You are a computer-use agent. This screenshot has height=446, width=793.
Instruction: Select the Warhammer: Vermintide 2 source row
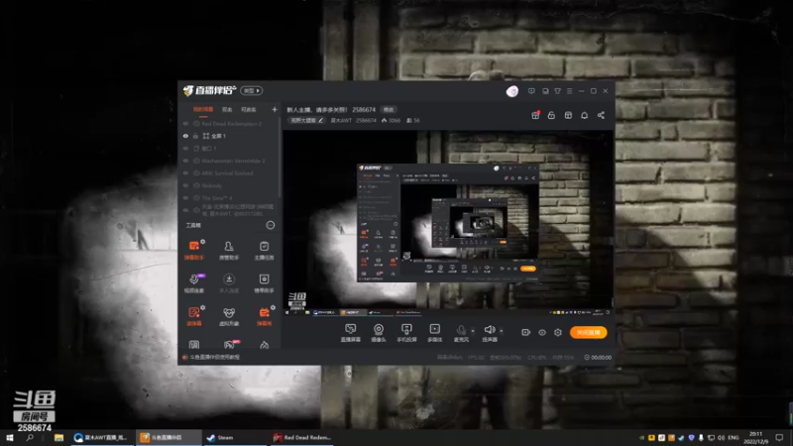229,161
